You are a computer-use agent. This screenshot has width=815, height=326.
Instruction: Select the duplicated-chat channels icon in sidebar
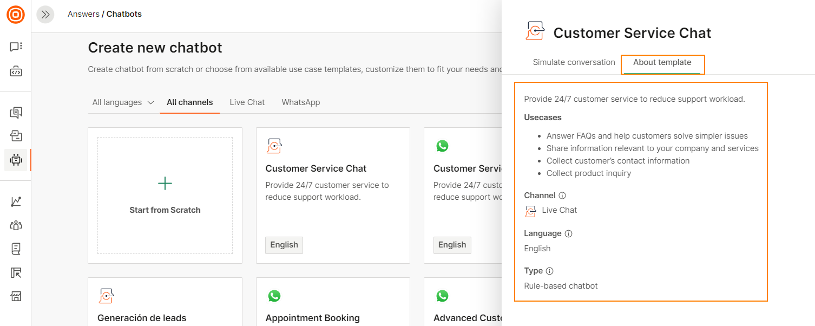16,112
